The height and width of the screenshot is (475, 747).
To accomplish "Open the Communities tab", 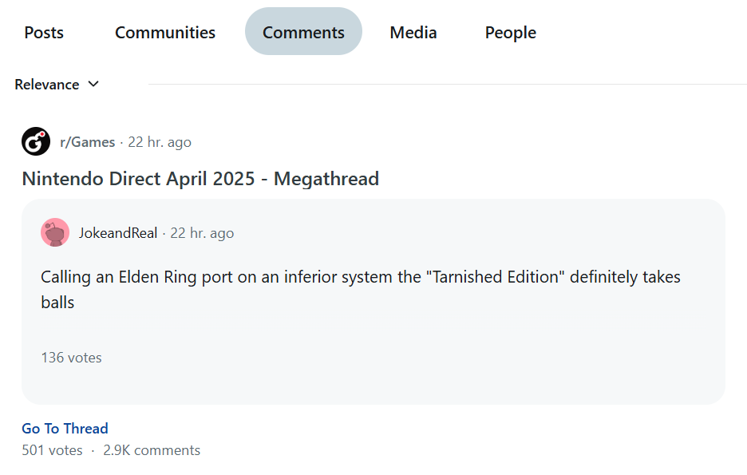I will (165, 33).
